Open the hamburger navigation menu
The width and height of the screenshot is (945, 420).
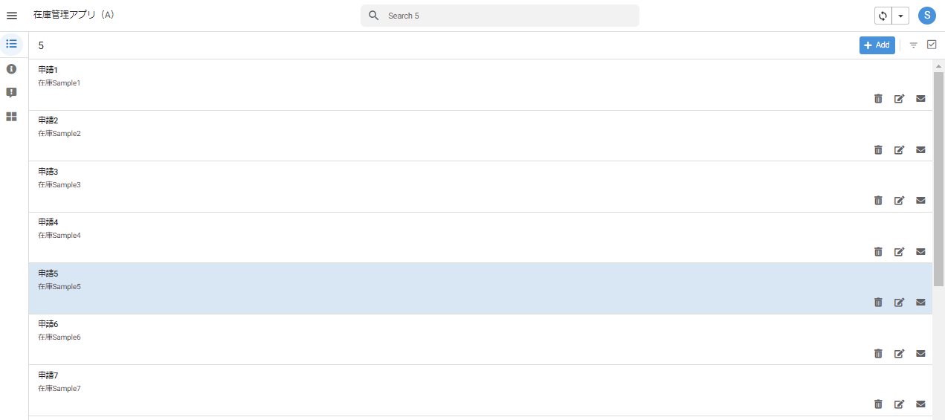coord(12,16)
